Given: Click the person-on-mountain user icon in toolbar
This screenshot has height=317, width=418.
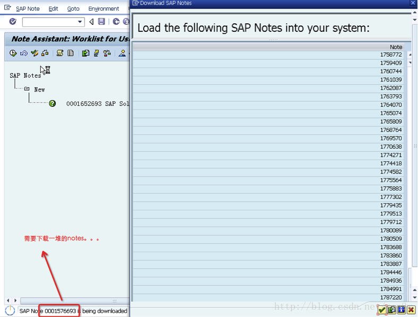Looking at the screenshot, I should coord(122,53).
